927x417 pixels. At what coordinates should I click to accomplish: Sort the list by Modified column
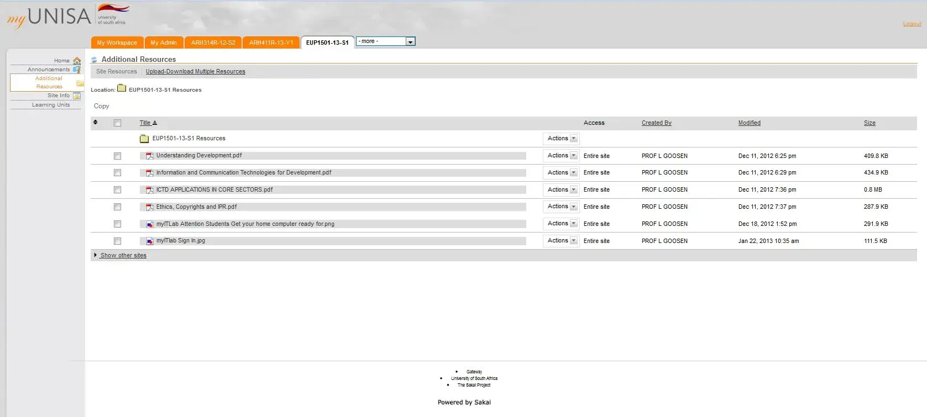[x=749, y=123]
